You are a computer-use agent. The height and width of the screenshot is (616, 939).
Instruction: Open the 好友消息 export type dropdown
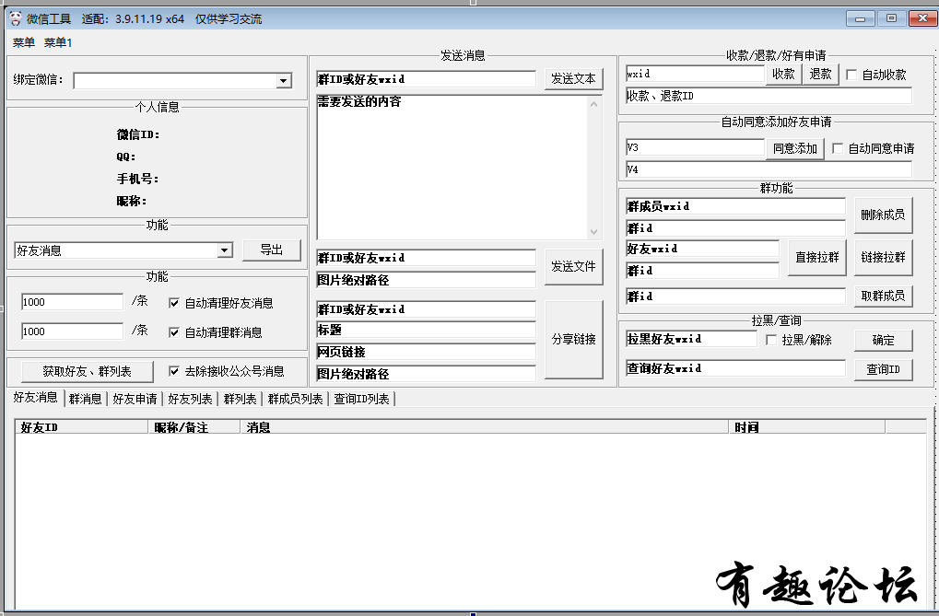(225, 250)
